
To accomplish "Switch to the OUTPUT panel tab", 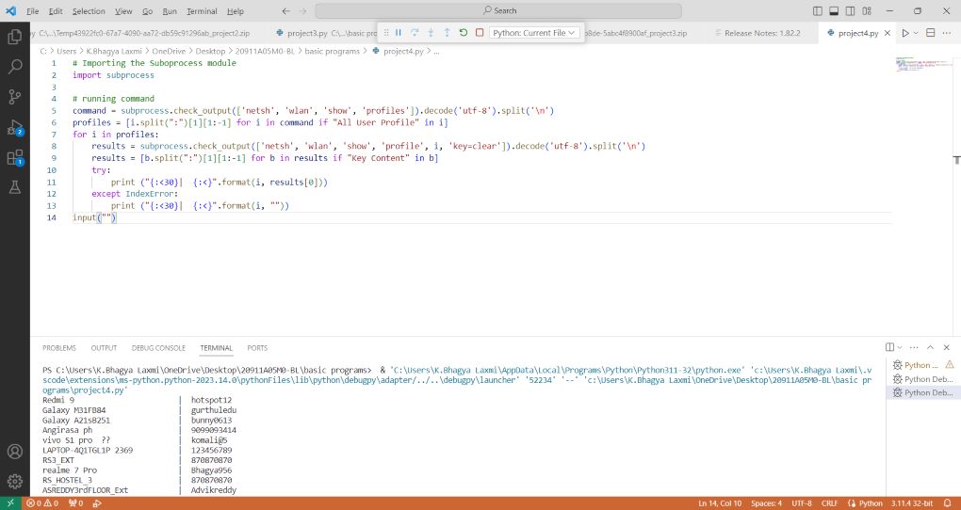I will (105, 348).
